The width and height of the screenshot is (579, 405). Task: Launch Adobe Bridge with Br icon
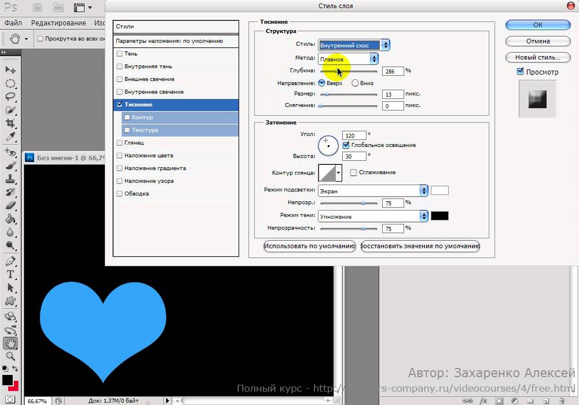pos(37,8)
